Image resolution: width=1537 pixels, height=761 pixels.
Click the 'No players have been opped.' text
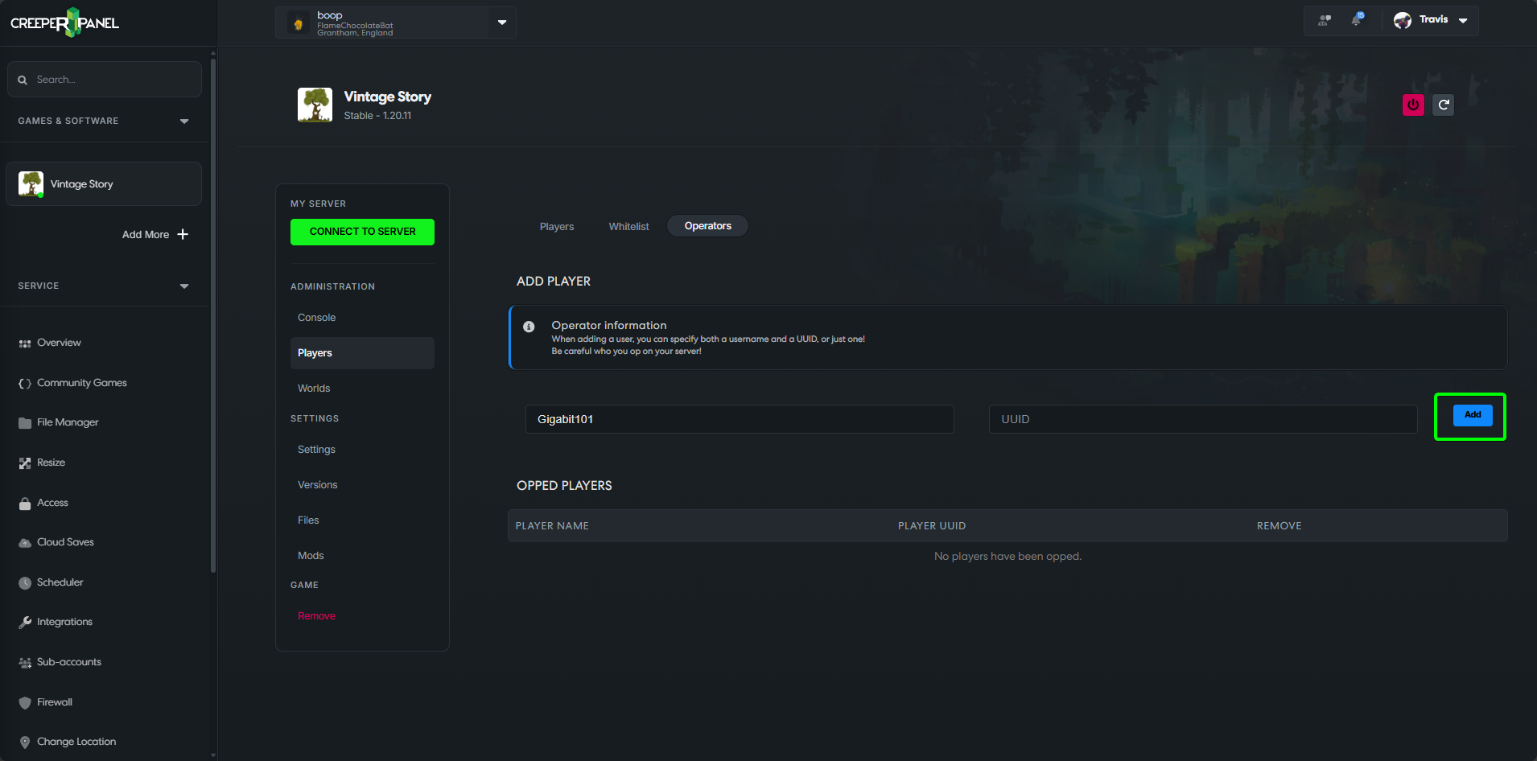(1007, 557)
